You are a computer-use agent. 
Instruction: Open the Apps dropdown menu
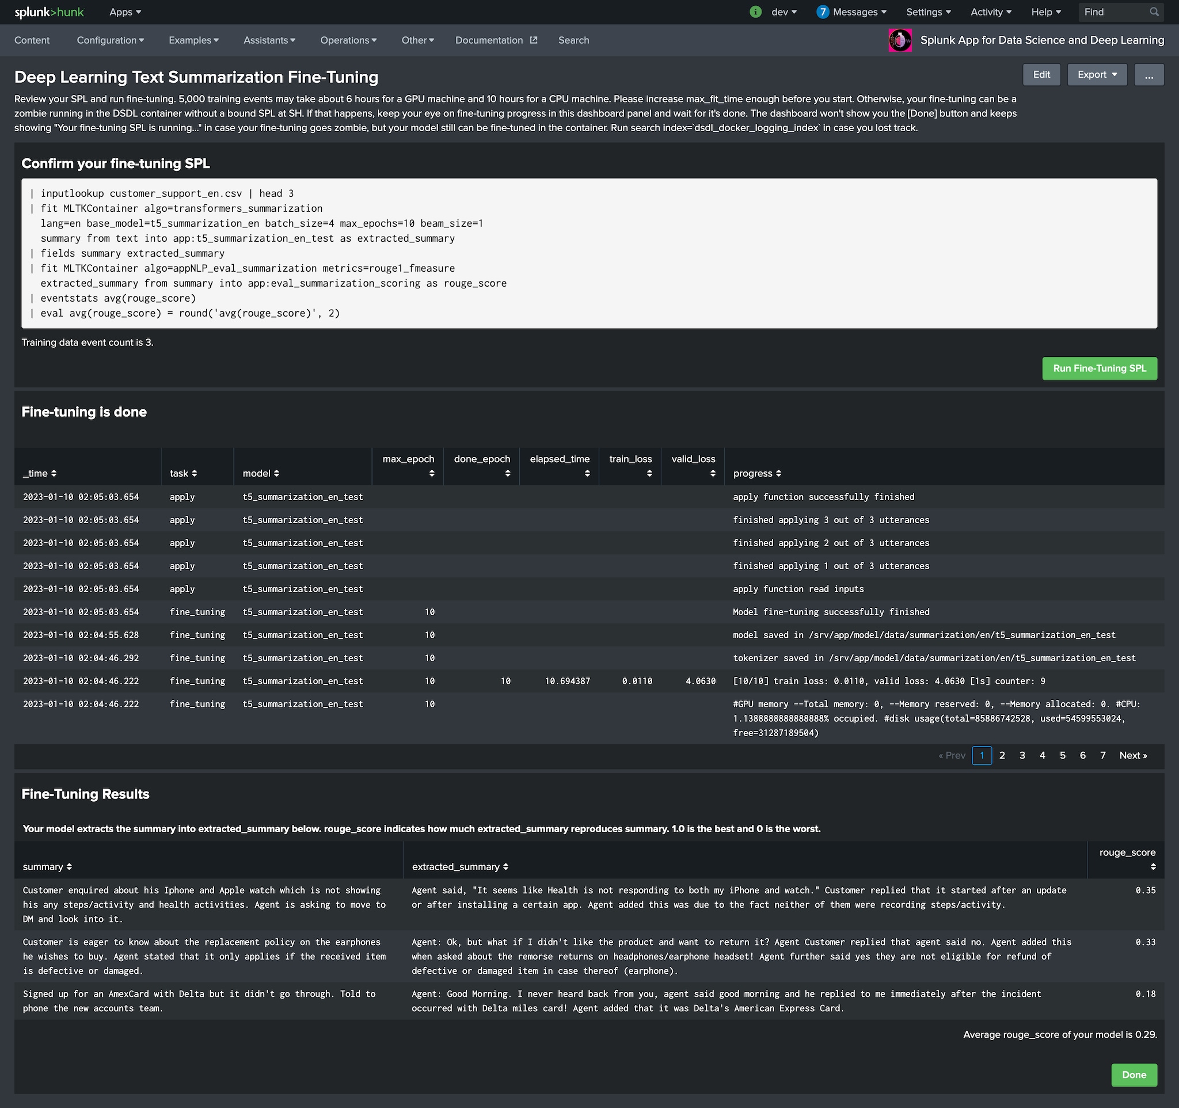124,12
